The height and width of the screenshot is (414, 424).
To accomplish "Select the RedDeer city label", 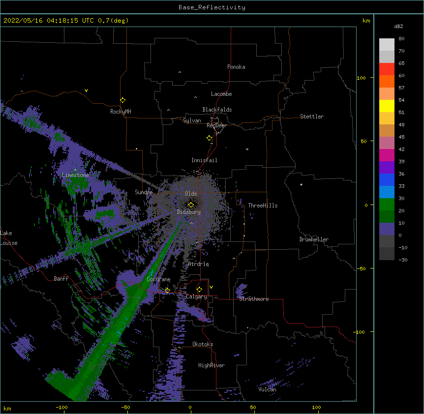I will coord(216,125).
